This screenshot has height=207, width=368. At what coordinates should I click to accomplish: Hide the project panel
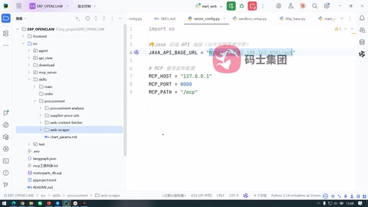point(120,18)
